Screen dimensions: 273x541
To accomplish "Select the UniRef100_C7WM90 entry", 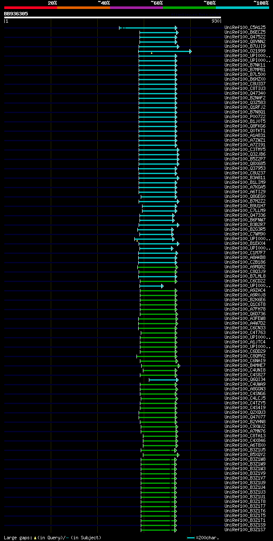I will click(245, 234).
